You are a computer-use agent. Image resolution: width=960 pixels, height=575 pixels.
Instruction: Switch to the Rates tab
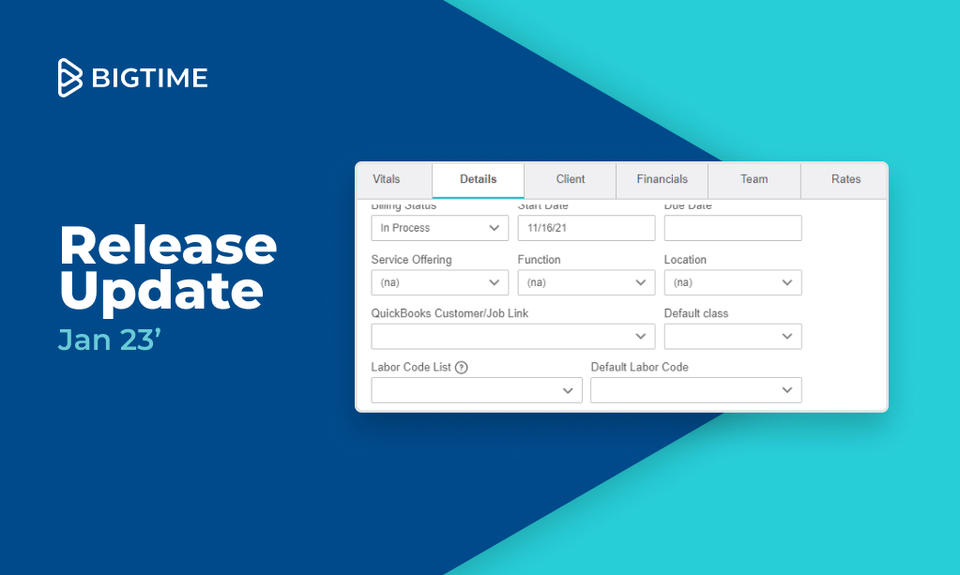[846, 179]
